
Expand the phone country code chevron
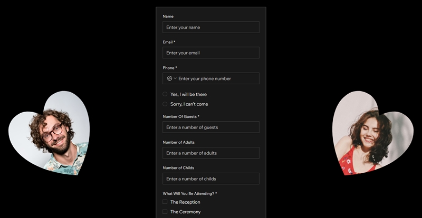[x=175, y=78]
